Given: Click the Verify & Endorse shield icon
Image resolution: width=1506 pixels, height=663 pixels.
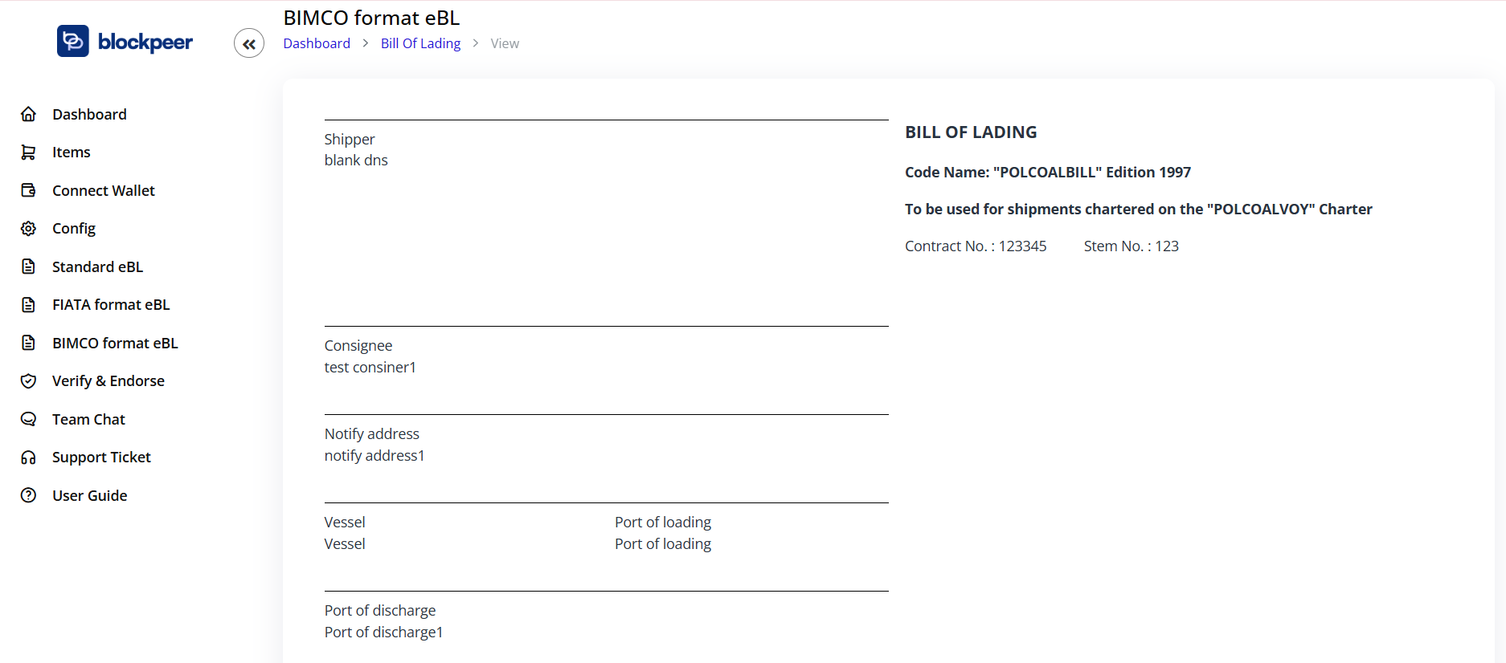Looking at the screenshot, I should coord(29,381).
